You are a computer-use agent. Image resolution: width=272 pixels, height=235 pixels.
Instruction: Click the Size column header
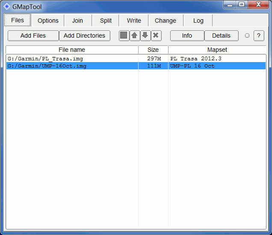(153, 50)
